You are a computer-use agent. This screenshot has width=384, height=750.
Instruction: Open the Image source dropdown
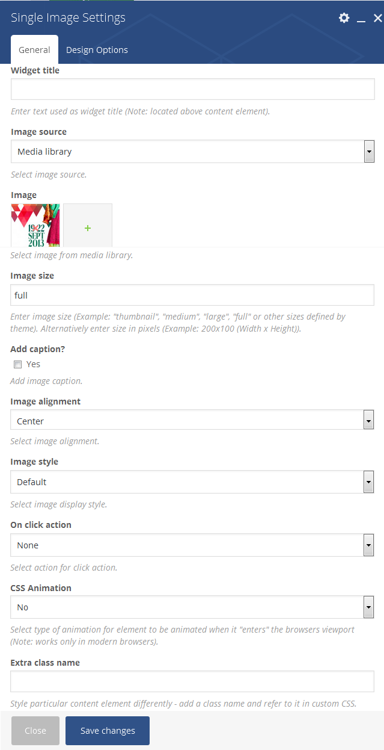click(193, 152)
